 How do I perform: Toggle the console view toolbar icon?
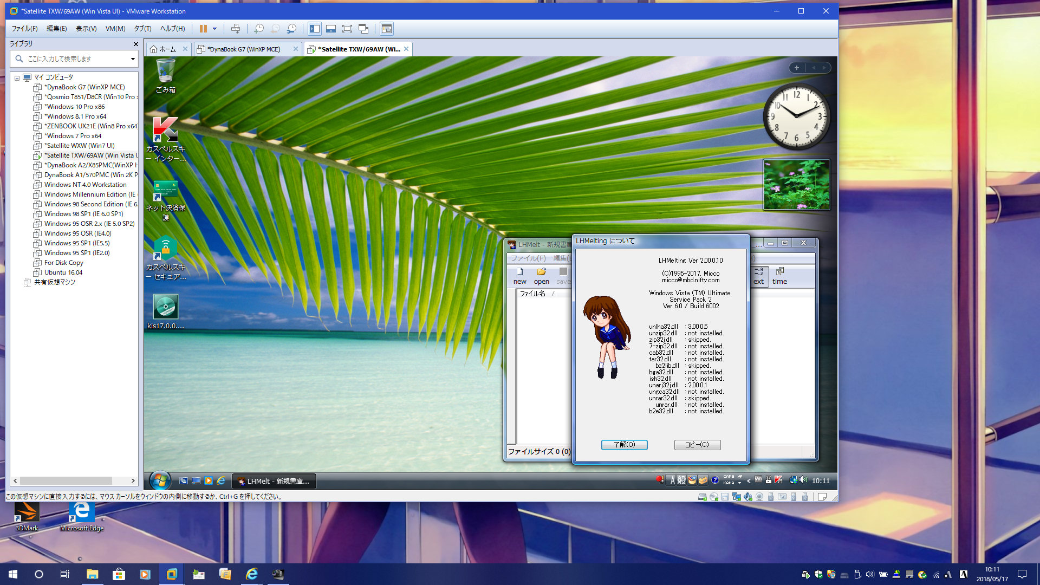click(x=387, y=29)
